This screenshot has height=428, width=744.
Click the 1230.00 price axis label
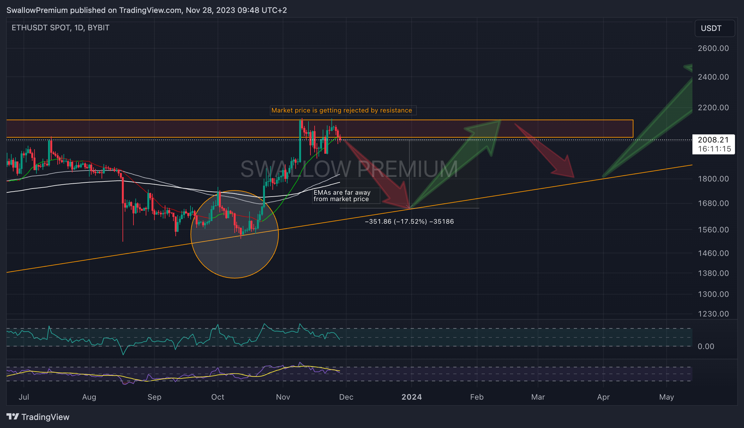click(x=713, y=314)
